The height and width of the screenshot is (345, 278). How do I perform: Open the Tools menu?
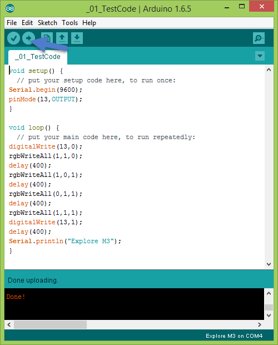coord(69,23)
